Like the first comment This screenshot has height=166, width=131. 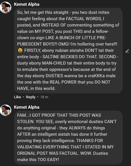pyautogui.click(x=17, y=97)
